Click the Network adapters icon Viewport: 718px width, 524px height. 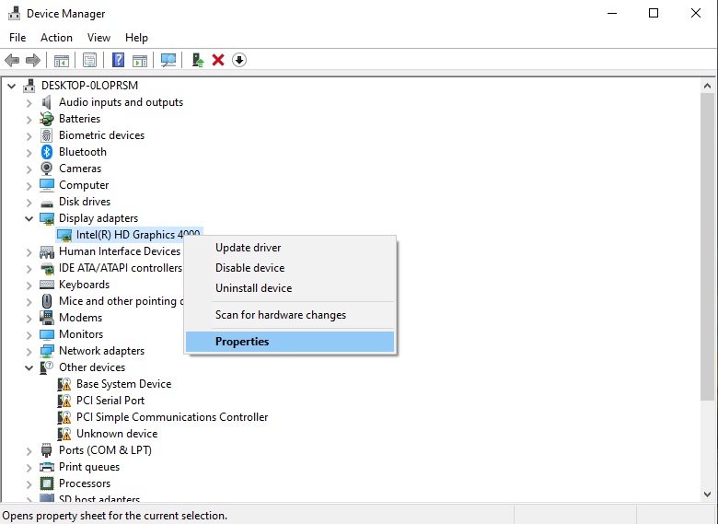[x=47, y=351]
